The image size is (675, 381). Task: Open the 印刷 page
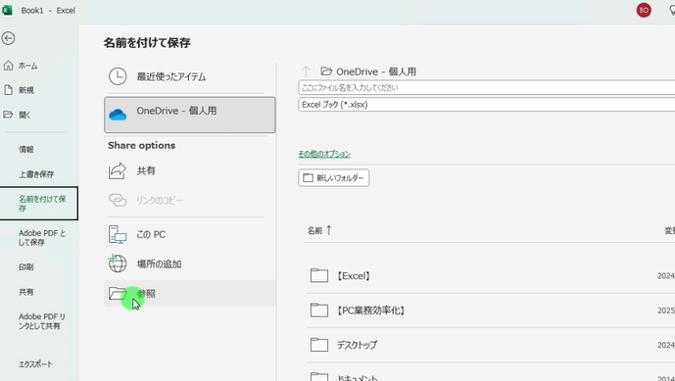click(x=25, y=267)
